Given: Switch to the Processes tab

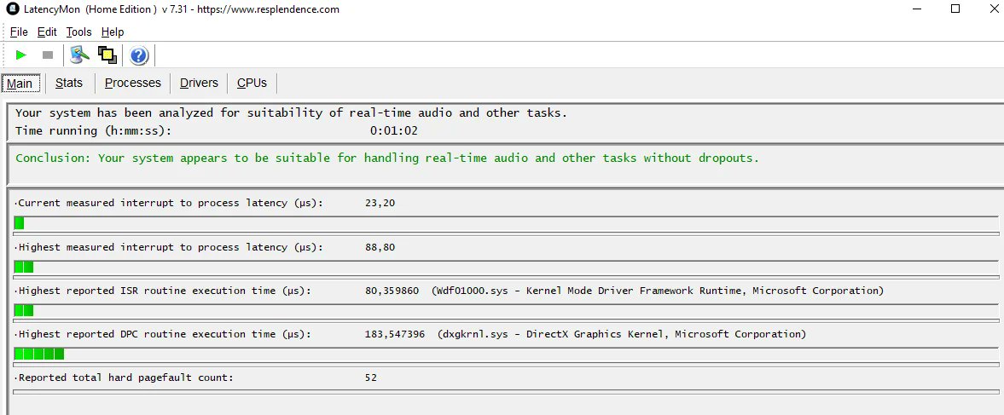Looking at the screenshot, I should 132,84.
